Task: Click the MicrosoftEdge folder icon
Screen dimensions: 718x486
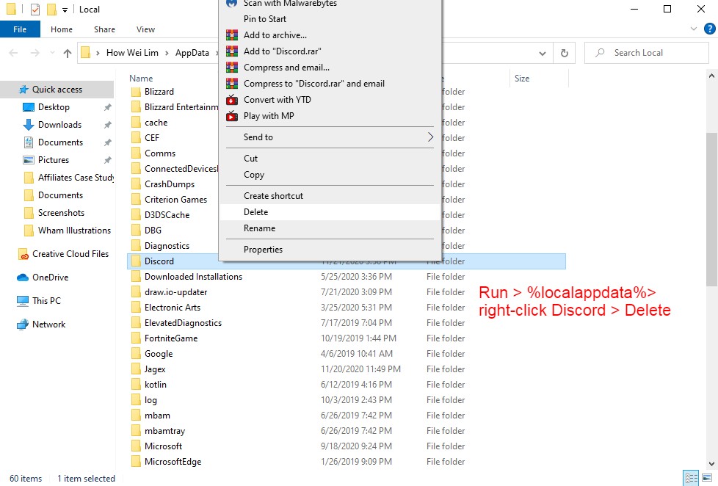Action: (x=136, y=462)
